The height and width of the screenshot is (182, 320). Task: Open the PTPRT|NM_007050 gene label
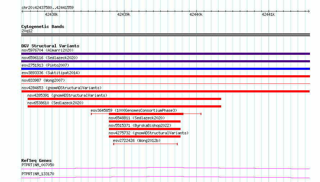click(38, 165)
